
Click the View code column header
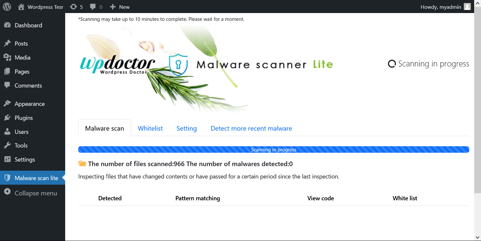(x=321, y=198)
